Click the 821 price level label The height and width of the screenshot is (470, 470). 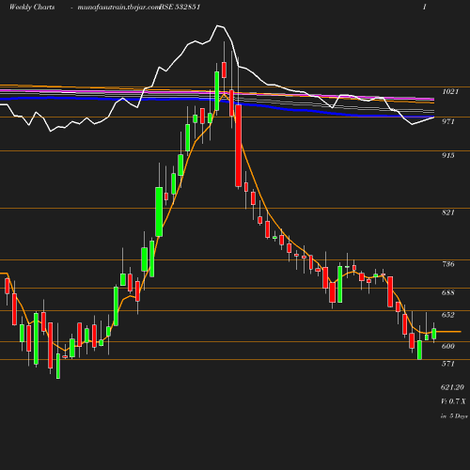447,212
